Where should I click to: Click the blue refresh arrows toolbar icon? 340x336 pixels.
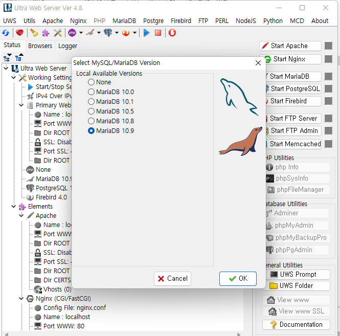[x=6, y=33]
